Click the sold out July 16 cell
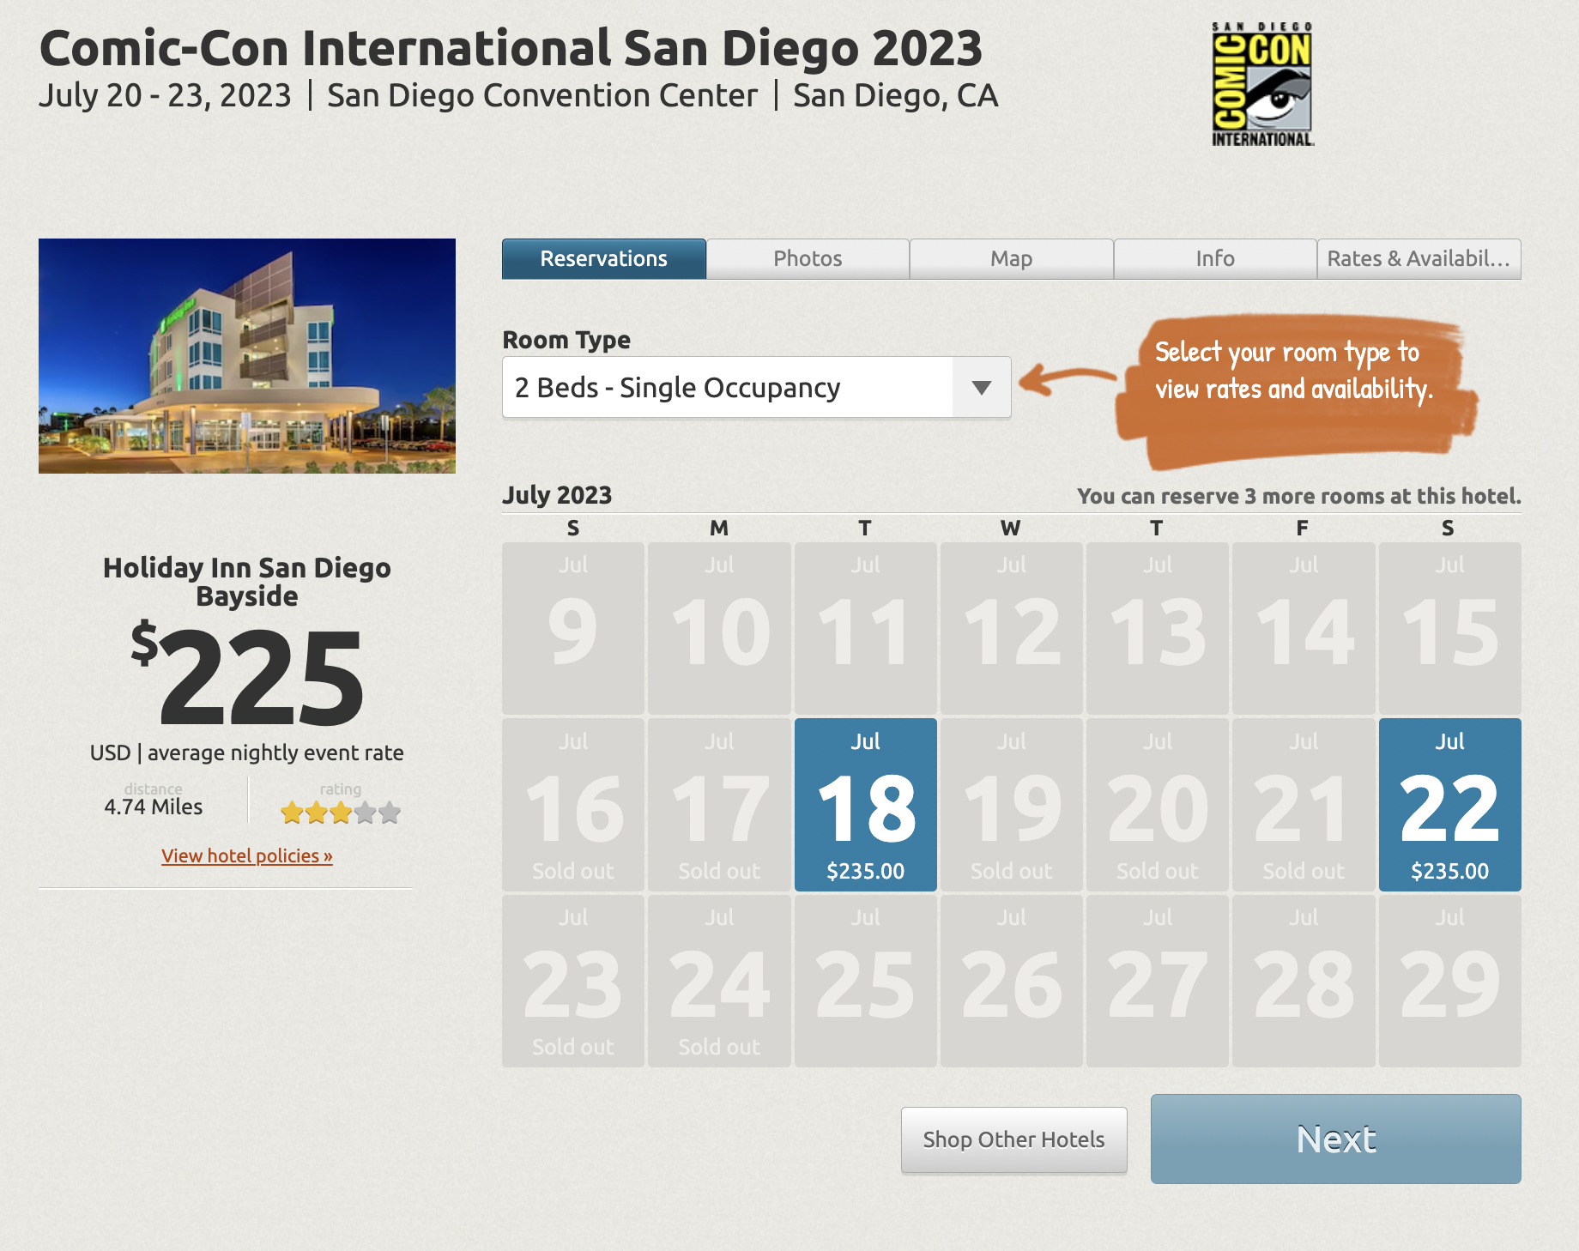1579x1251 pixels. click(x=573, y=805)
